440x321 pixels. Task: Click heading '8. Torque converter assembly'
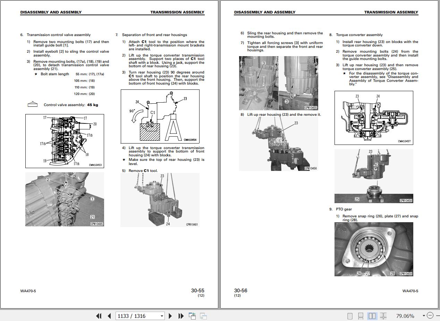tap(356, 35)
